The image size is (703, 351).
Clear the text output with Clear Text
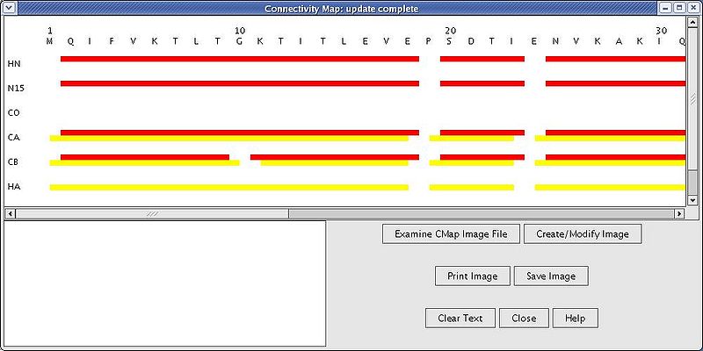[x=460, y=318]
